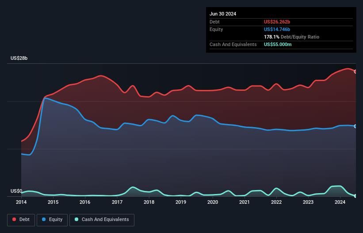
Task: Click the 2015 x-axis label
Action: pos(53,202)
